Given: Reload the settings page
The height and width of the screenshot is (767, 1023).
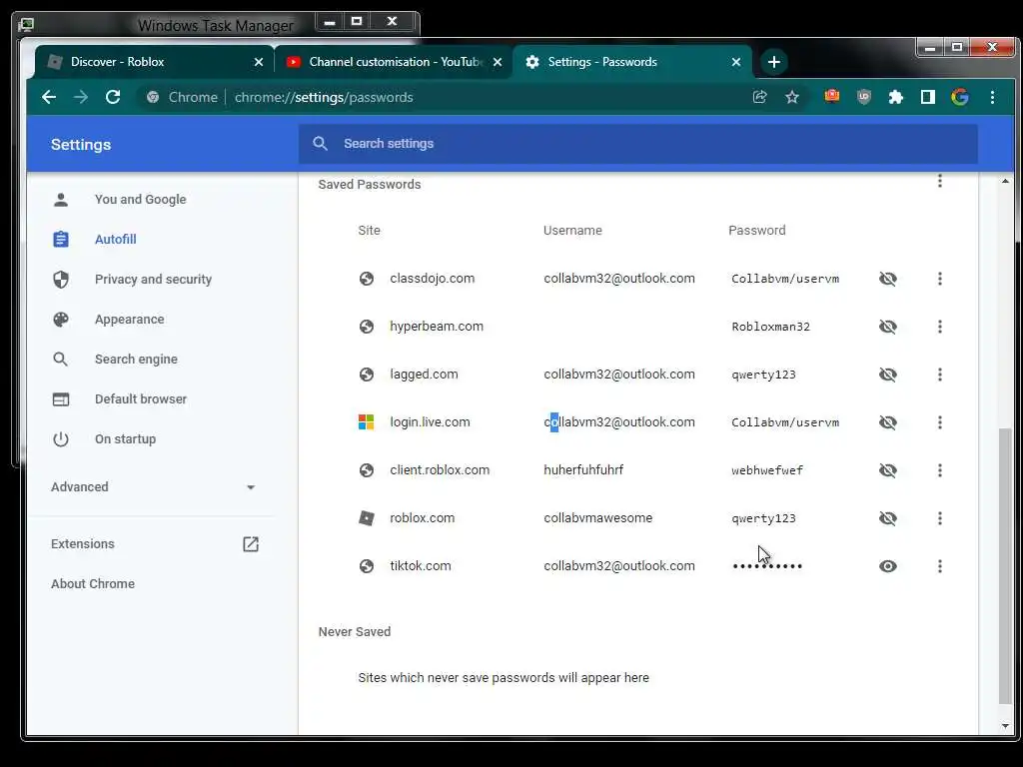Looking at the screenshot, I should [113, 97].
